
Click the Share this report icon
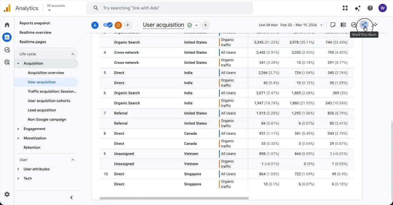point(364,25)
